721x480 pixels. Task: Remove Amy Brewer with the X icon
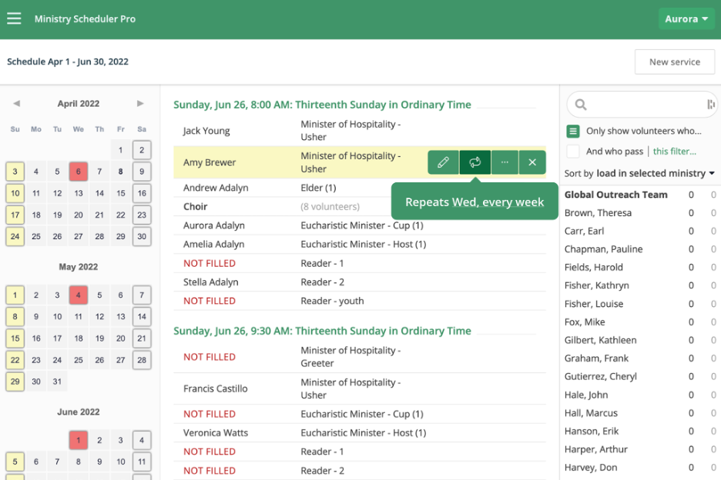point(532,162)
